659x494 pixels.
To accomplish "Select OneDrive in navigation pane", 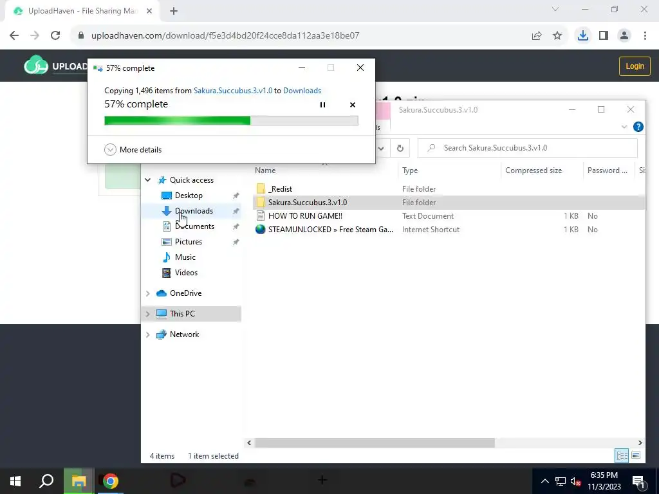I will 185,293.
